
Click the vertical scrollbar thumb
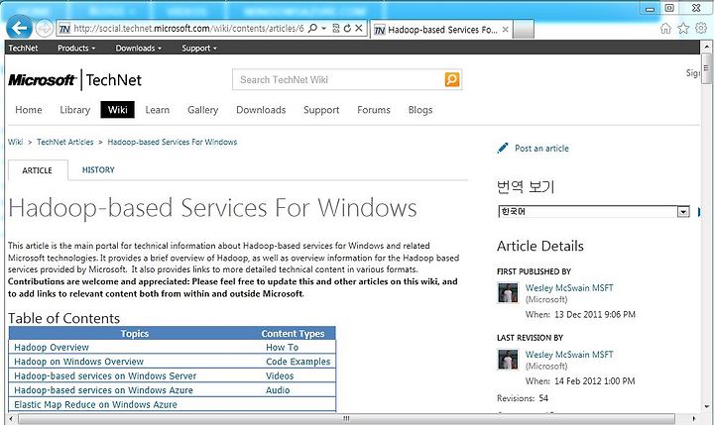tap(707, 68)
